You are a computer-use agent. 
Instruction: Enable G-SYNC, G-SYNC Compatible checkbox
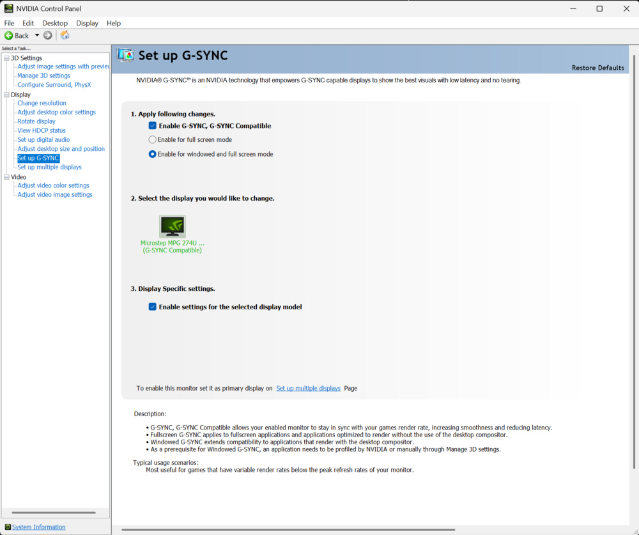(152, 125)
